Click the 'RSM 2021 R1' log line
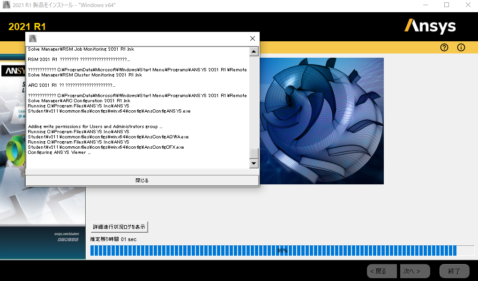The image size is (478, 281). pos(79,60)
